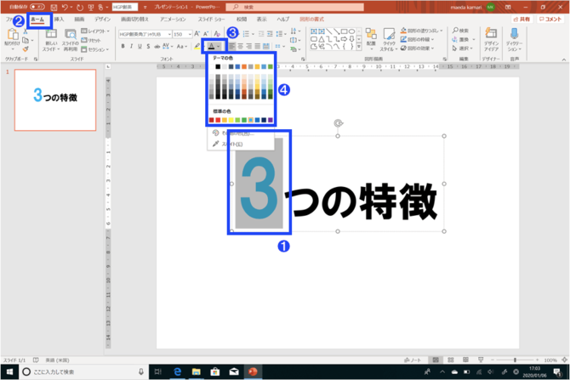The width and height of the screenshot is (570, 380).
Task: Choose black theme color swatch
Action: 218,66
